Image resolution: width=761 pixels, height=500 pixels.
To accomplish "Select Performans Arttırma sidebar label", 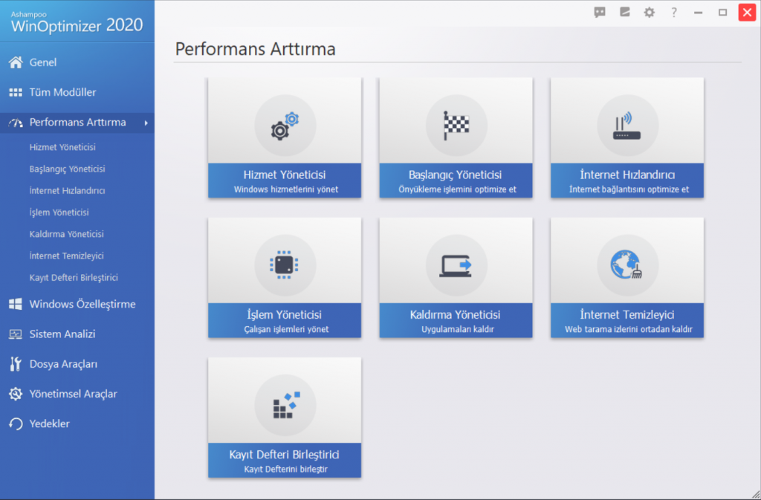I will tap(77, 122).
